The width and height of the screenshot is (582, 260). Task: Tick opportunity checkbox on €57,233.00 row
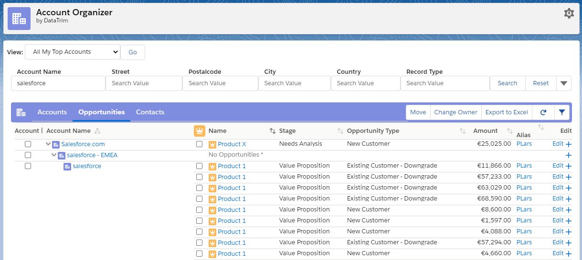click(200, 177)
